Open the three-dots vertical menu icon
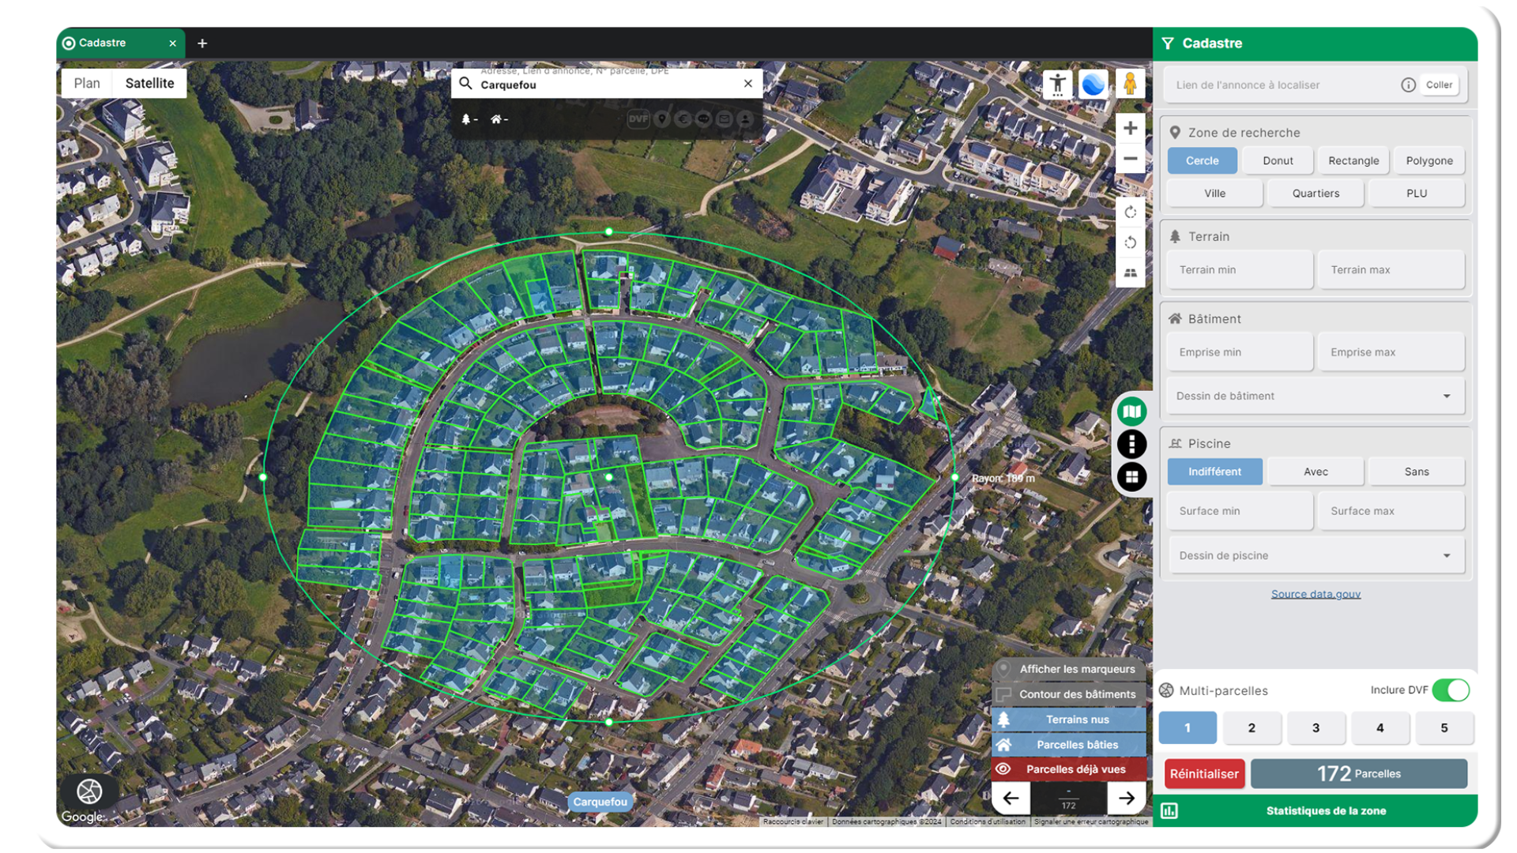1517x853 pixels. 1132,444
